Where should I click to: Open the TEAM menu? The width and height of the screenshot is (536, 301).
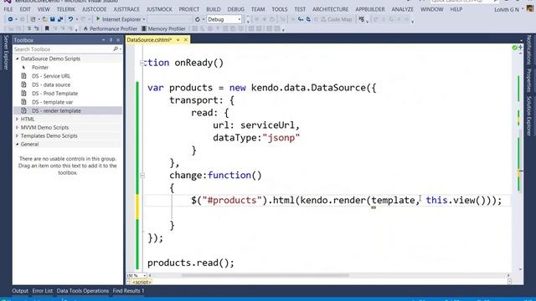[258, 9]
